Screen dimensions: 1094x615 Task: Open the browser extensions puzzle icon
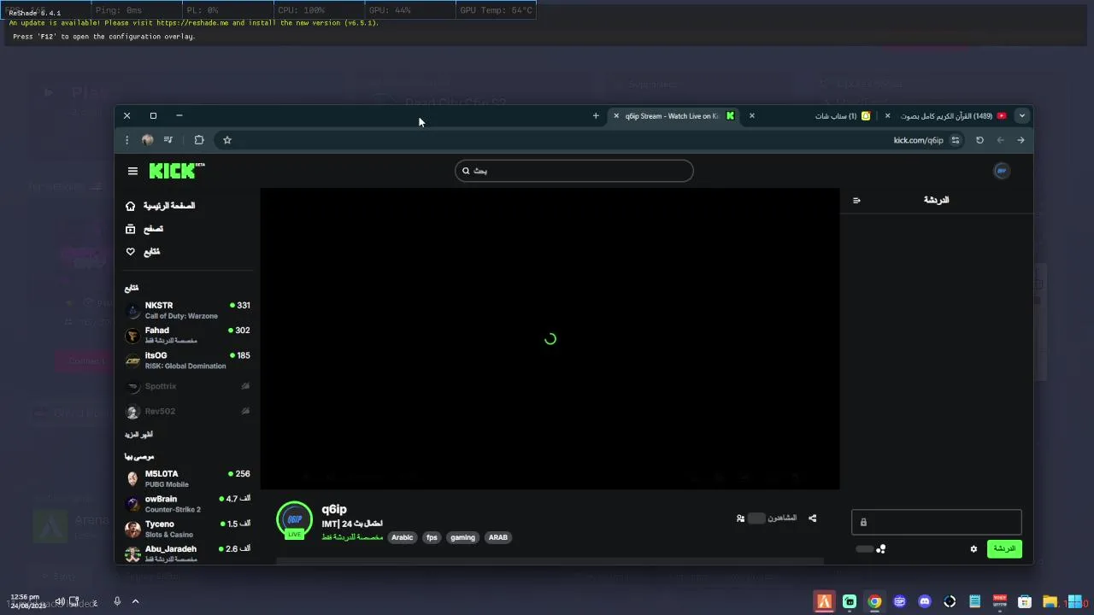(x=199, y=140)
